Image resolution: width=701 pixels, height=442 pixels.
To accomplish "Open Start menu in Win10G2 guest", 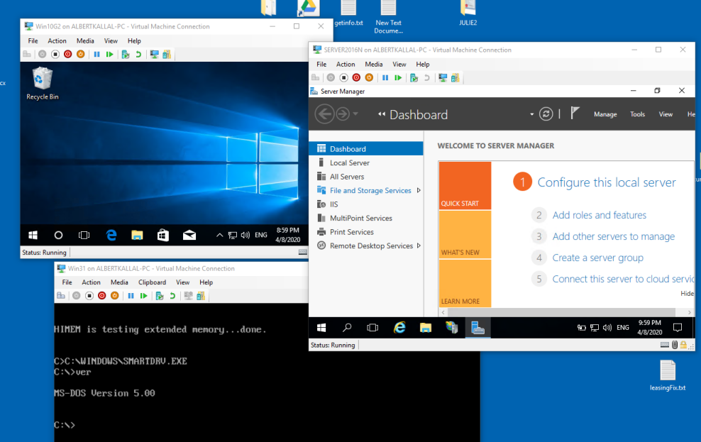I will click(x=33, y=235).
